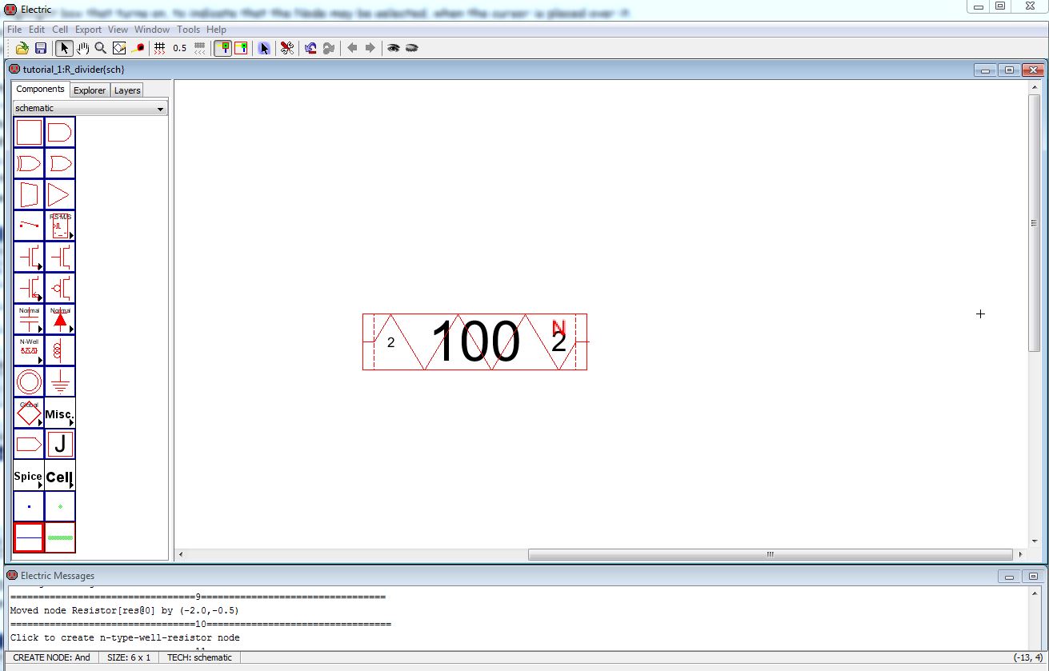This screenshot has height=671, width=1049.
Task: Select the multiplexer trapezoid component
Action: (29, 194)
